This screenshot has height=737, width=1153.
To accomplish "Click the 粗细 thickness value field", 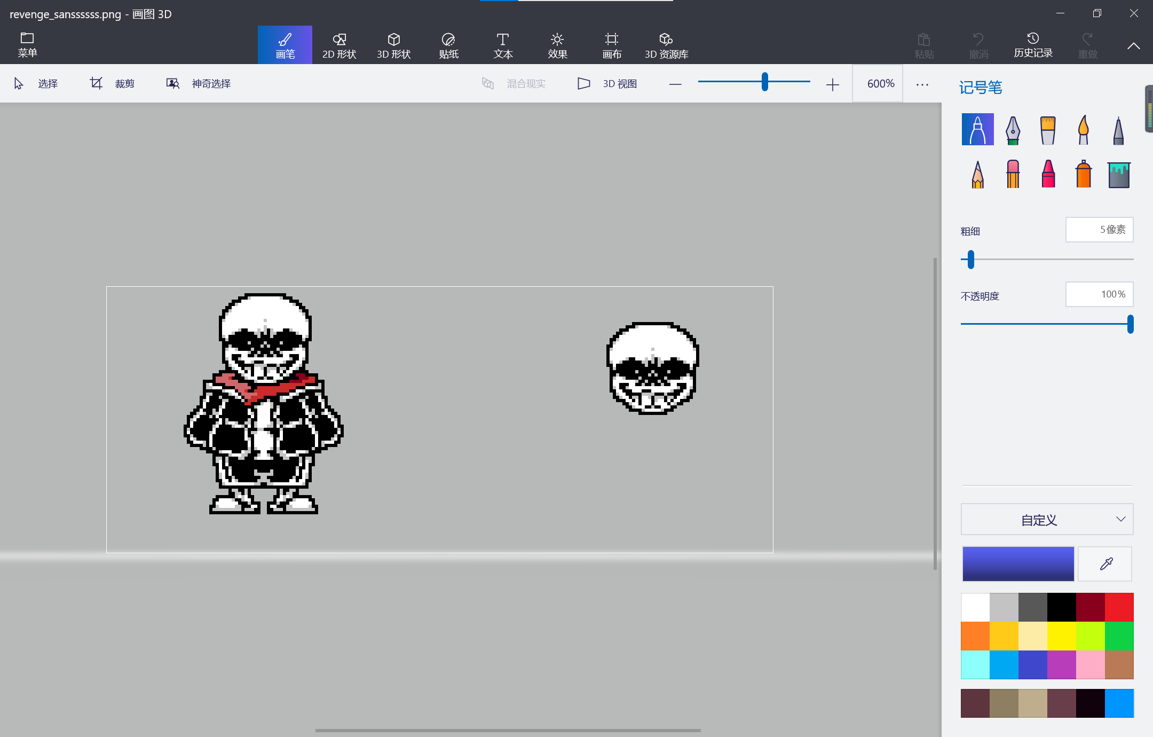I will pyautogui.click(x=1099, y=230).
